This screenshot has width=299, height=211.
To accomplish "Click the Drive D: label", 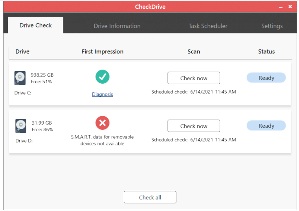I will click(24, 141).
